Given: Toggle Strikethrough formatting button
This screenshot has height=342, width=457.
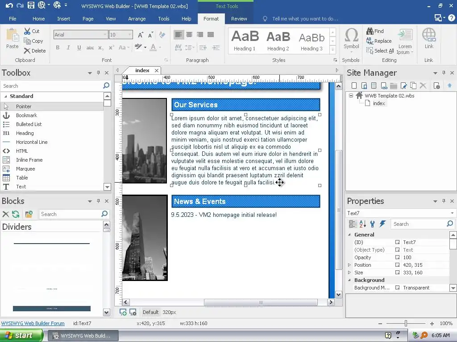Looking at the screenshot, I should click(90, 48).
